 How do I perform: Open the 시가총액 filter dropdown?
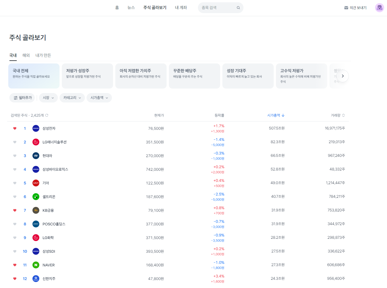click(99, 98)
